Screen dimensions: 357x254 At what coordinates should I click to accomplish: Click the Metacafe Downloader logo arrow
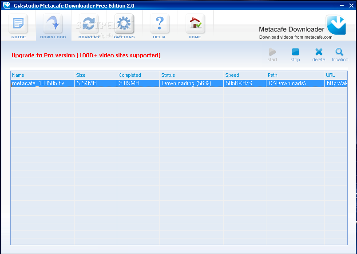[x=336, y=25]
